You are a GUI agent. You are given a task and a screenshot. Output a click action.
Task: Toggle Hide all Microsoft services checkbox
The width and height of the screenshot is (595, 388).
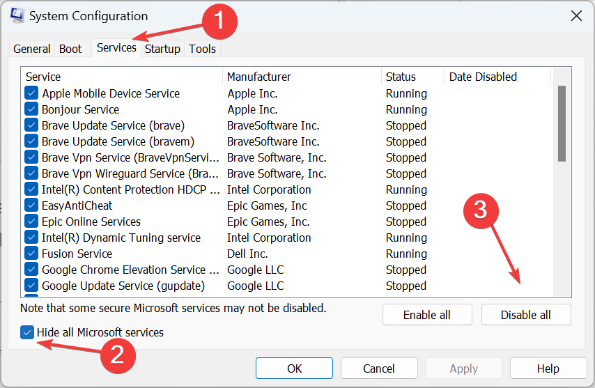pos(27,332)
